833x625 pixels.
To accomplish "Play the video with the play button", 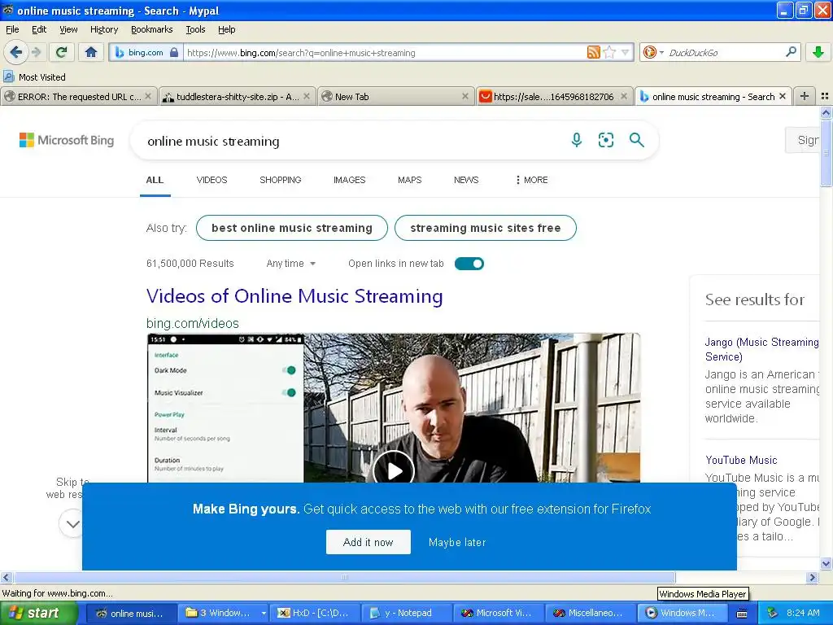I will pos(394,470).
